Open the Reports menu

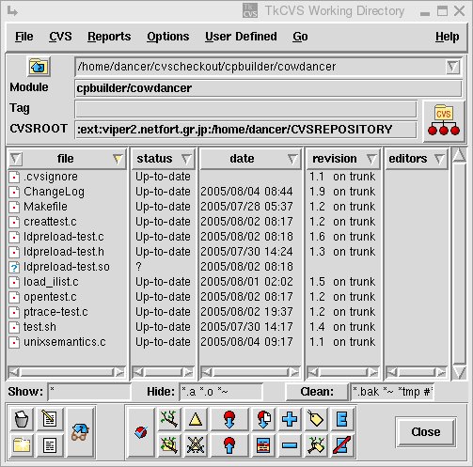coord(109,37)
